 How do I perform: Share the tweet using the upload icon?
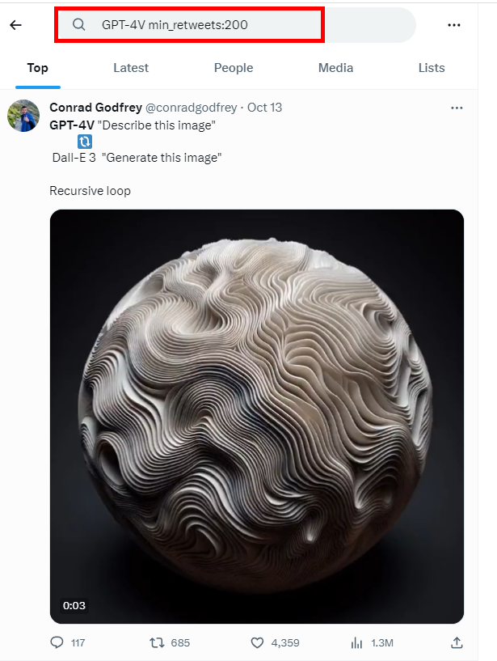[457, 642]
